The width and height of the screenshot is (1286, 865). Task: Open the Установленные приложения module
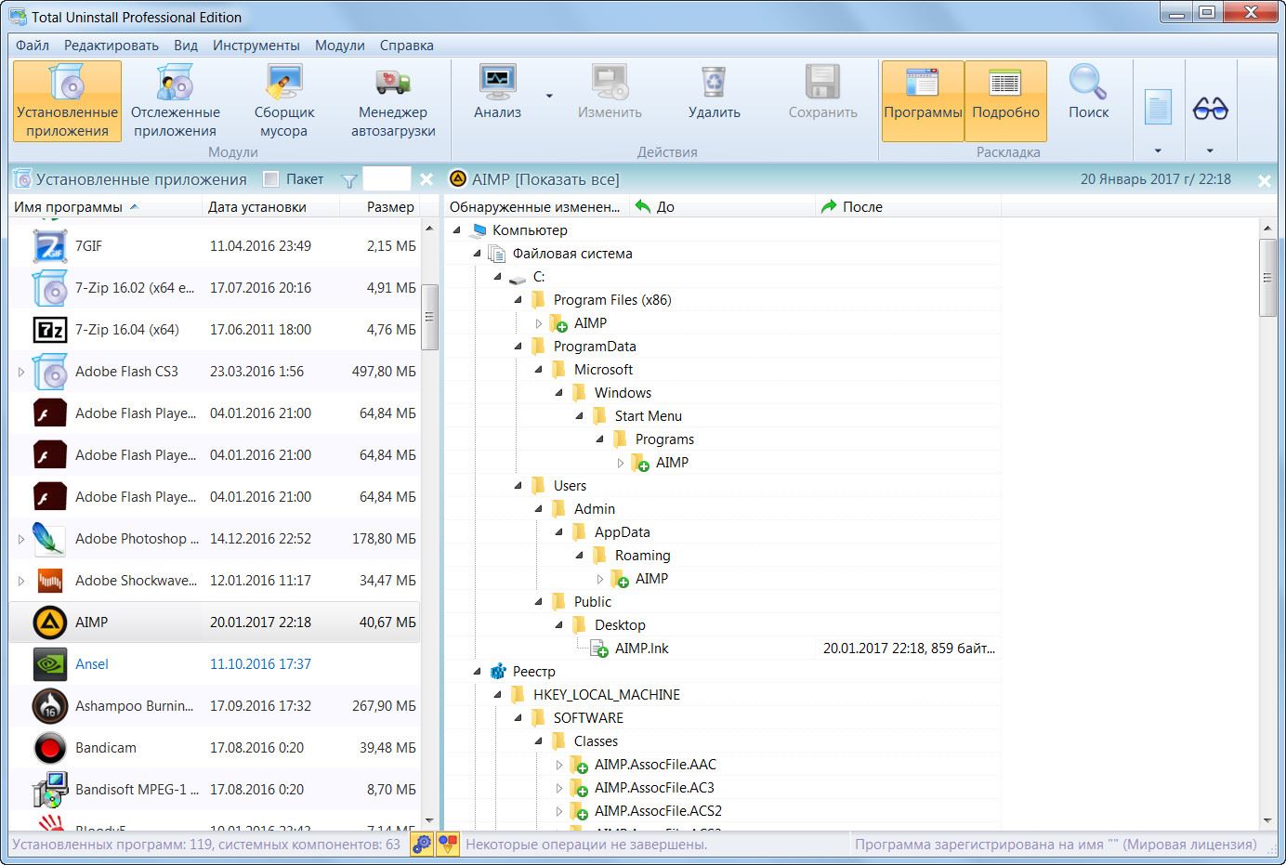[x=67, y=101]
